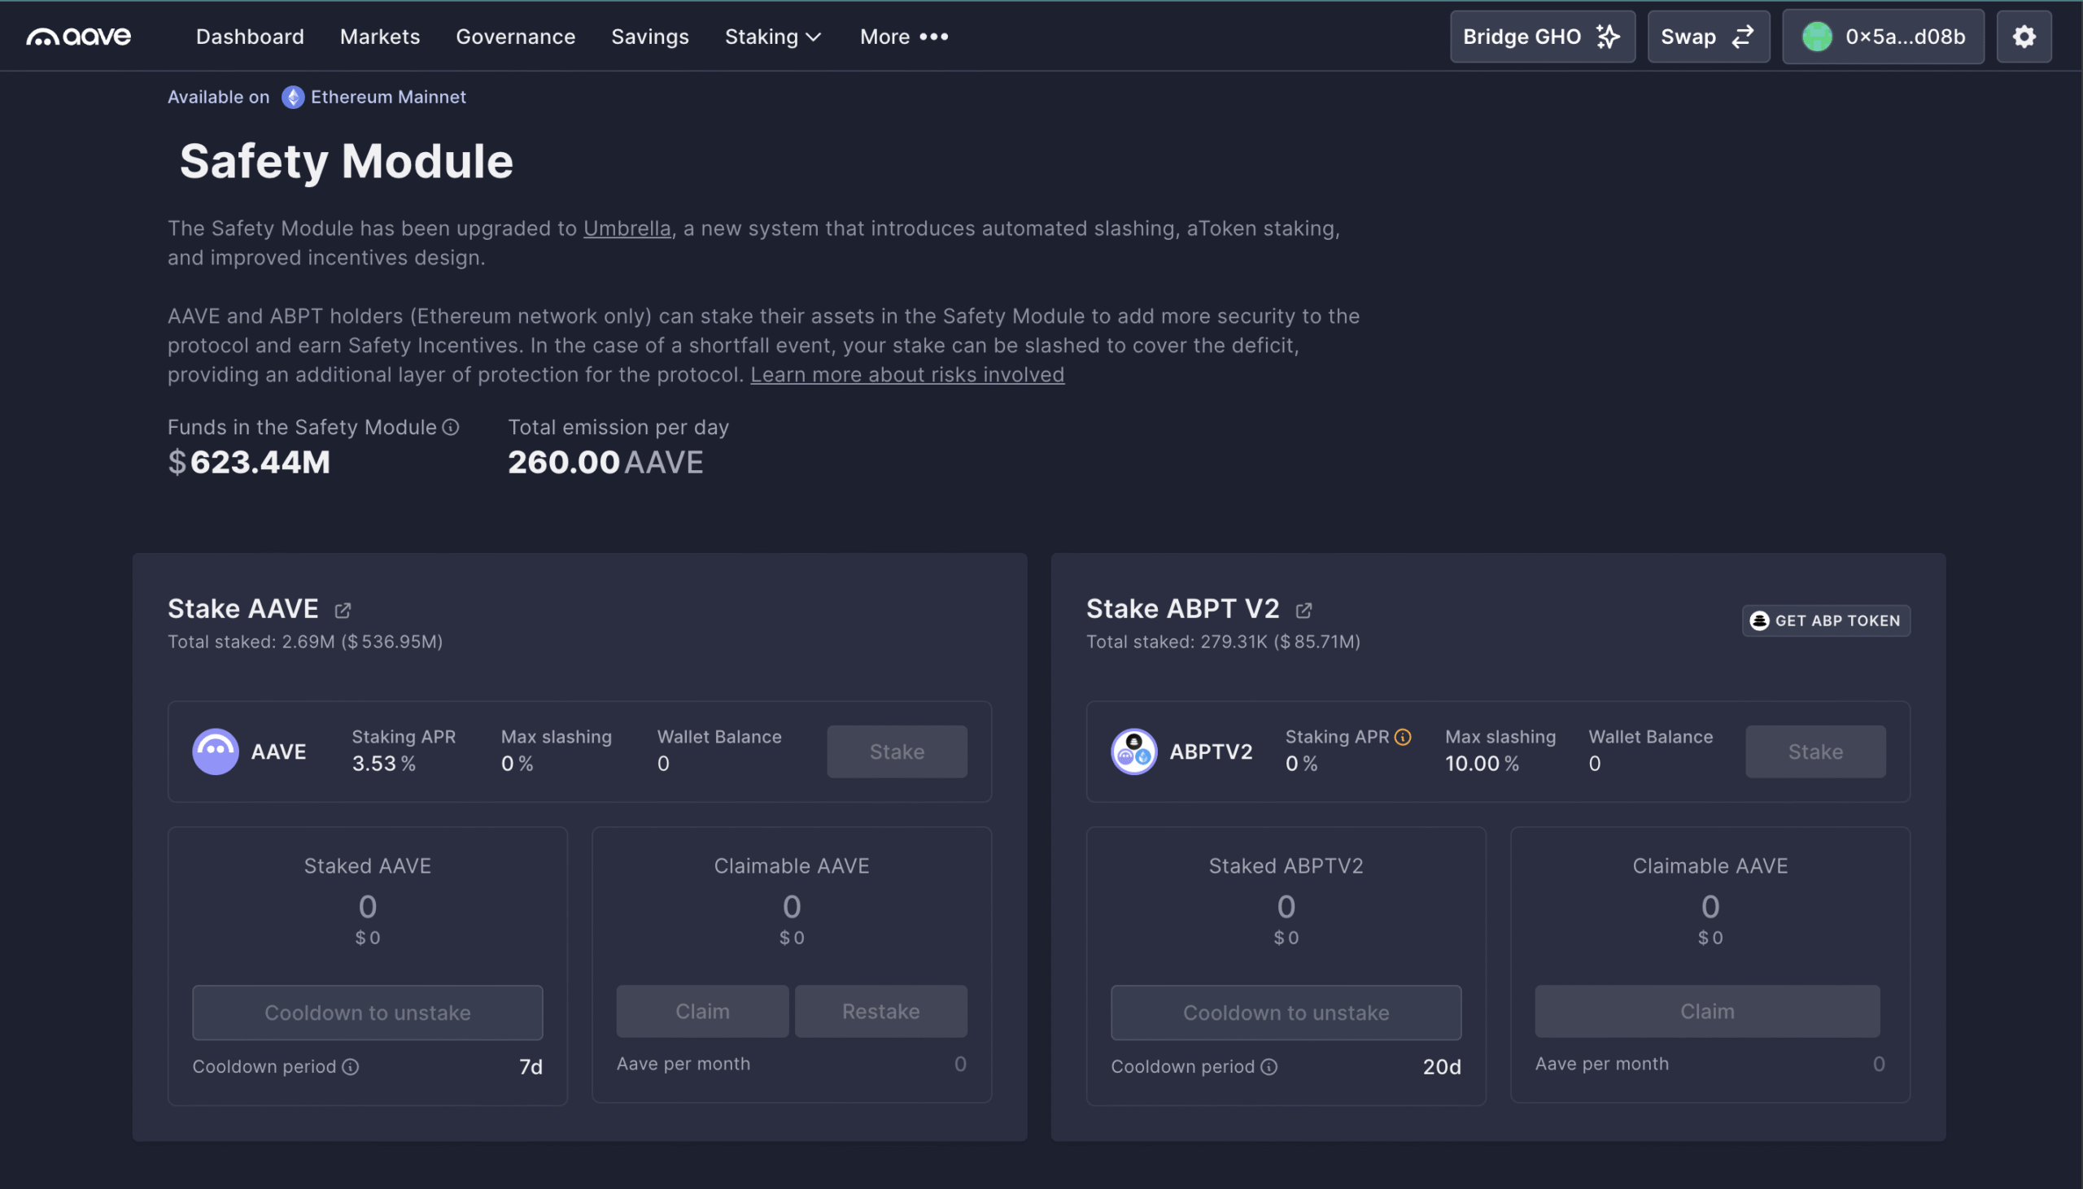Image resolution: width=2083 pixels, height=1189 pixels.
Task: Click the Swap button in header
Action: pos(1708,37)
